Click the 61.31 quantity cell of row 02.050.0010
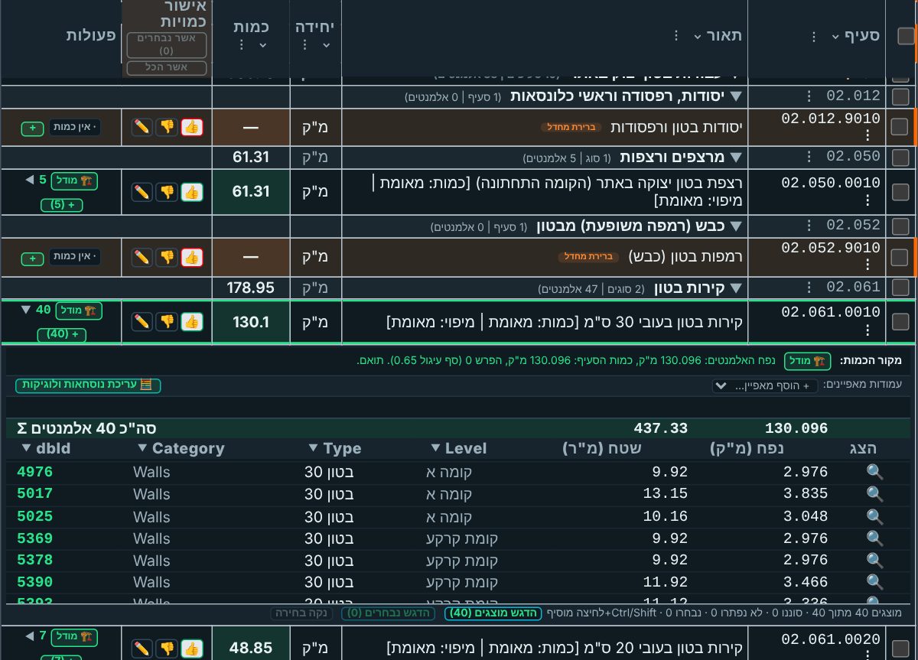Screen dimensions: 918x660 pyautogui.click(x=251, y=192)
